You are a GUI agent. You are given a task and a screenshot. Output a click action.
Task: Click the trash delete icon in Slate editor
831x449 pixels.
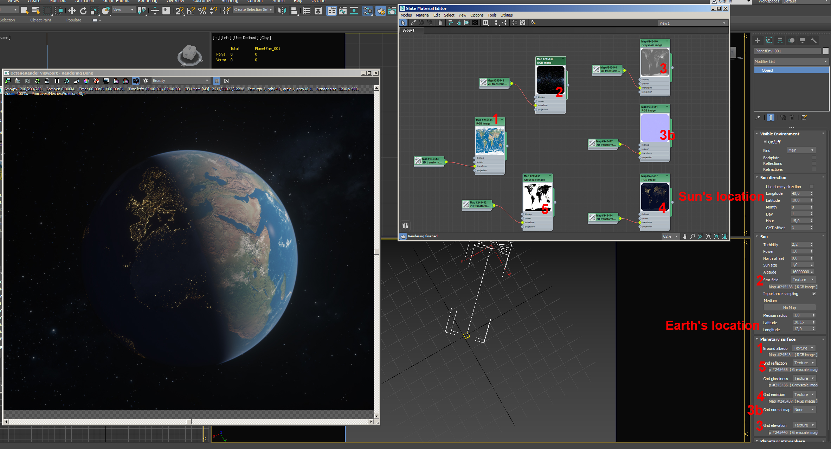tap(440, 23)
